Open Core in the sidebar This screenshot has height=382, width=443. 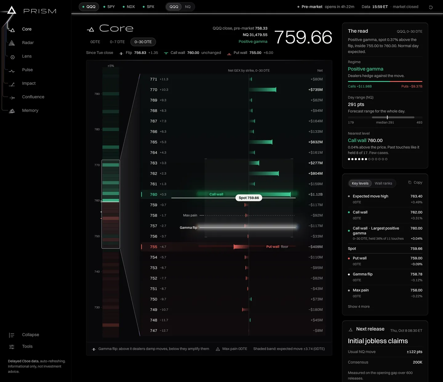tap(27, 29)
